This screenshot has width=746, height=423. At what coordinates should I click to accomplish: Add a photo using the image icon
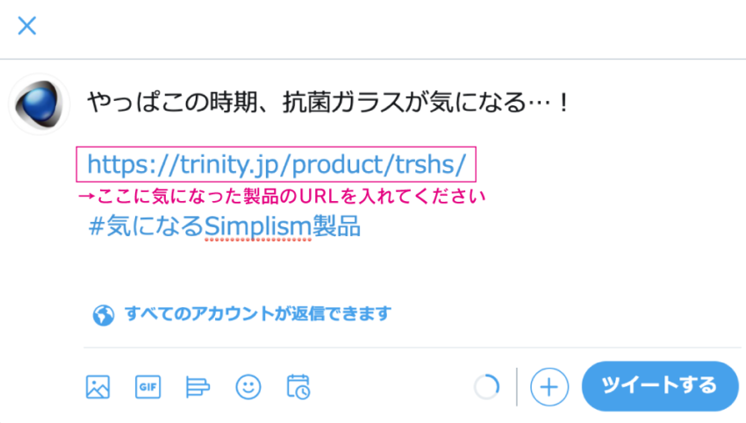[x=98, y=387]
